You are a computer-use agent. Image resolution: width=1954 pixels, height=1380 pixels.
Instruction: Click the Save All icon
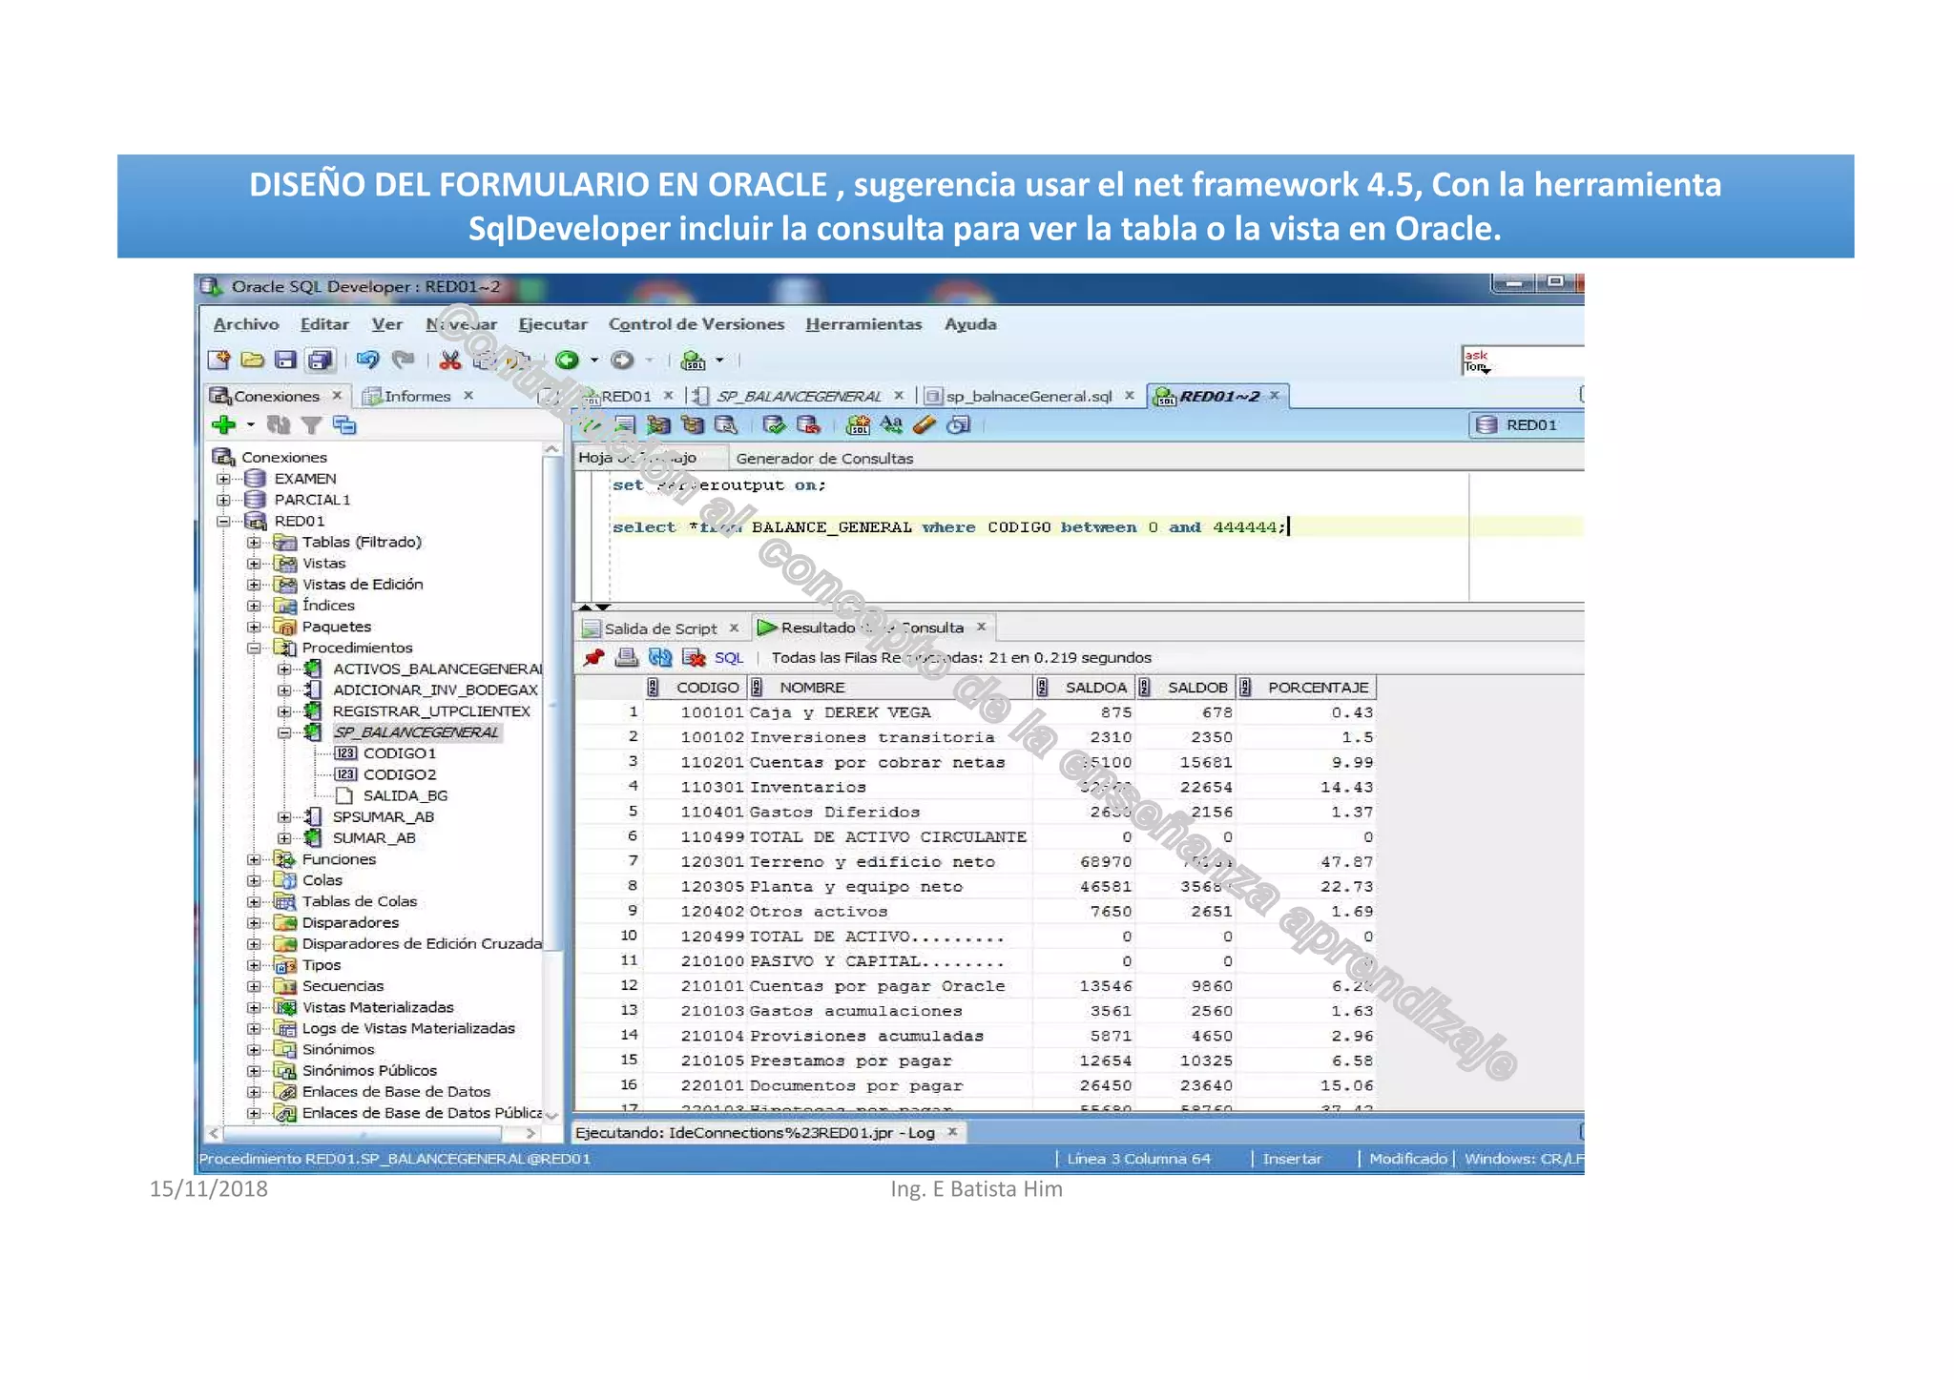coord(320,360)
